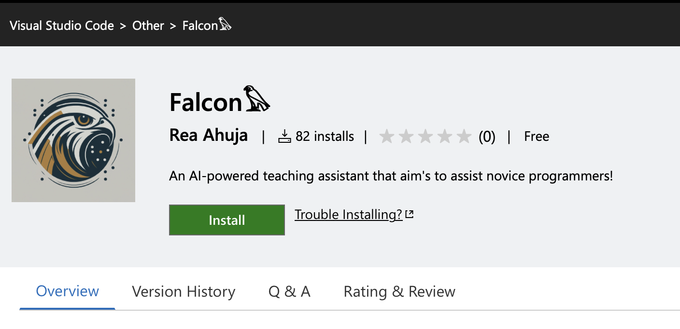Go to Visual Studio Code breadcrumb
This screenshot has height=329, width=680.
click(62, 26)
